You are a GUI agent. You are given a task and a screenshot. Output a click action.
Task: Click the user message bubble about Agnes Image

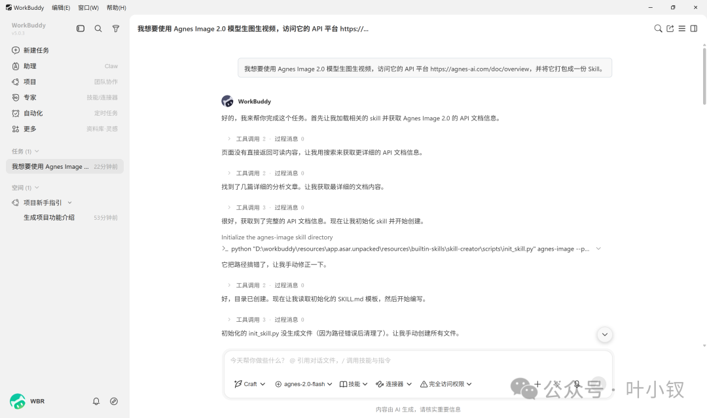[x=425, y=69]
